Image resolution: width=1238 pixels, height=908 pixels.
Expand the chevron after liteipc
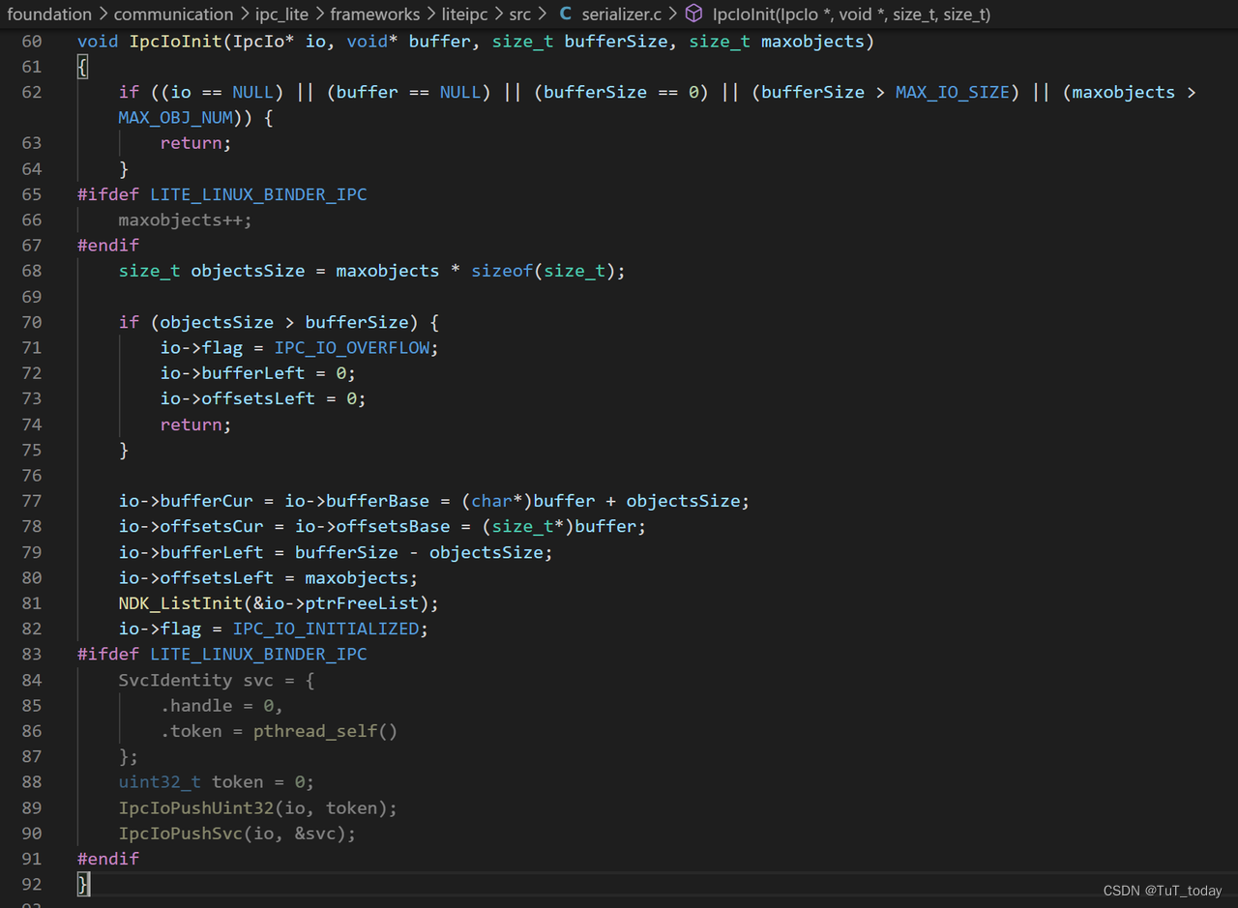[x=498, y=15]
